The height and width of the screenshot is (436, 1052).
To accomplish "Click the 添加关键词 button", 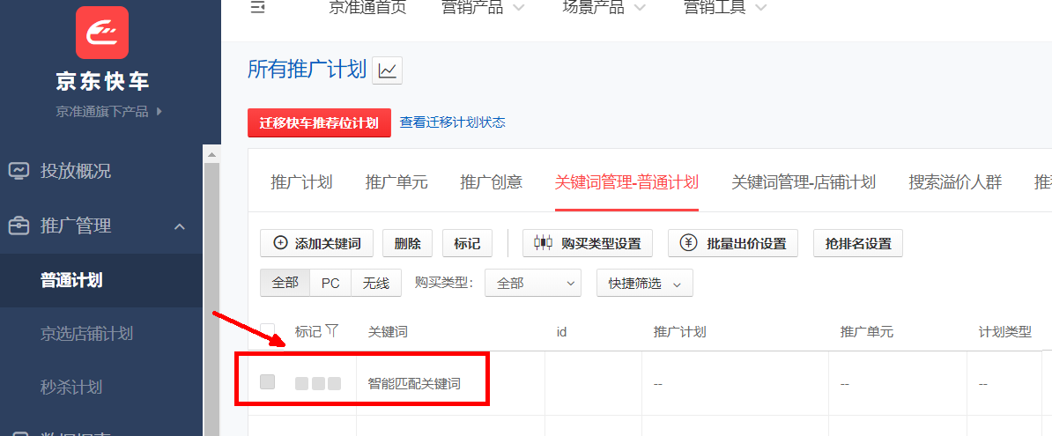I will pyautogui.click(x=316, y=243).
